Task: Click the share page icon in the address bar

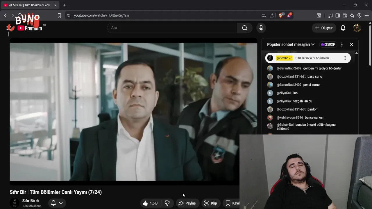Action: click(272, 15)
